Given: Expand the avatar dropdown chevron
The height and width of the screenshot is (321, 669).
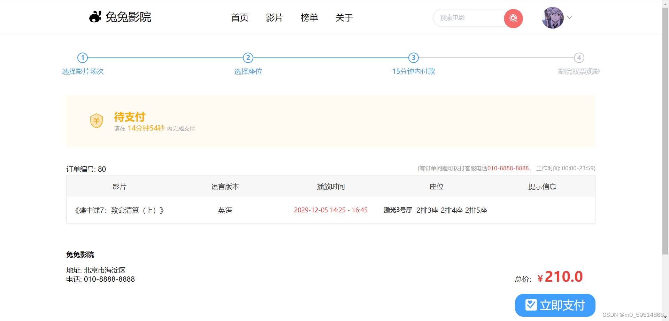Looking at the screenshot, I should tap(570, 17).
